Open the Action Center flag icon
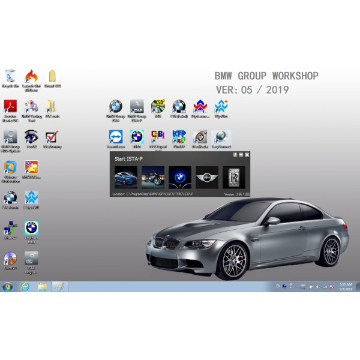Screen dimensions: 360x360 click(x=311, y=287)
